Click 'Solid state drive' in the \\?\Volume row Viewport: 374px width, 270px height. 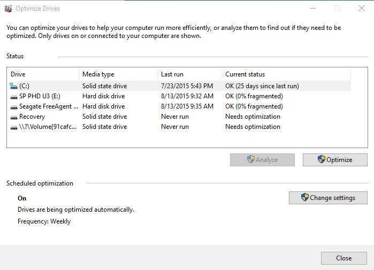[x=104, y=127]
